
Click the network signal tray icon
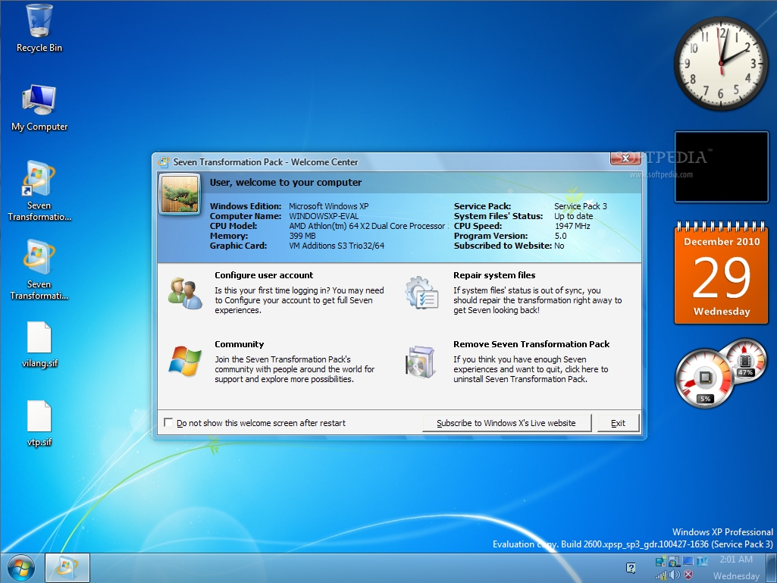pyautogui.click(x=660, y=575)
